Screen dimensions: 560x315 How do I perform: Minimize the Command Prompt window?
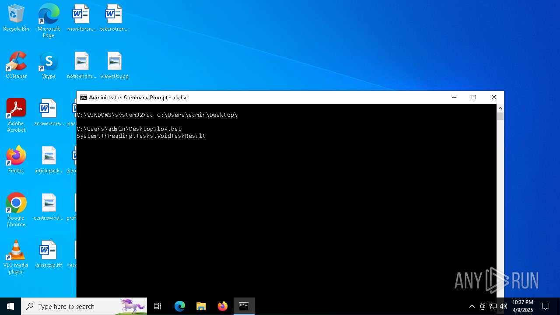tap(454, 97)
